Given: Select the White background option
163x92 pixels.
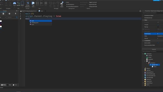Looking at the screenshot, I should (4, 85).
